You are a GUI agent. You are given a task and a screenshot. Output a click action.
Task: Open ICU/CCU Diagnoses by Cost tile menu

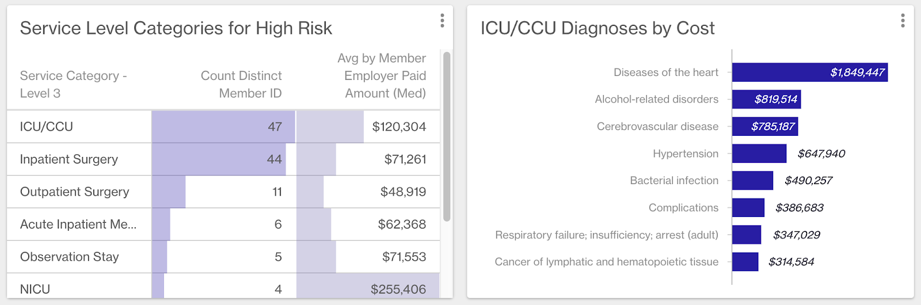coord(903,21)
